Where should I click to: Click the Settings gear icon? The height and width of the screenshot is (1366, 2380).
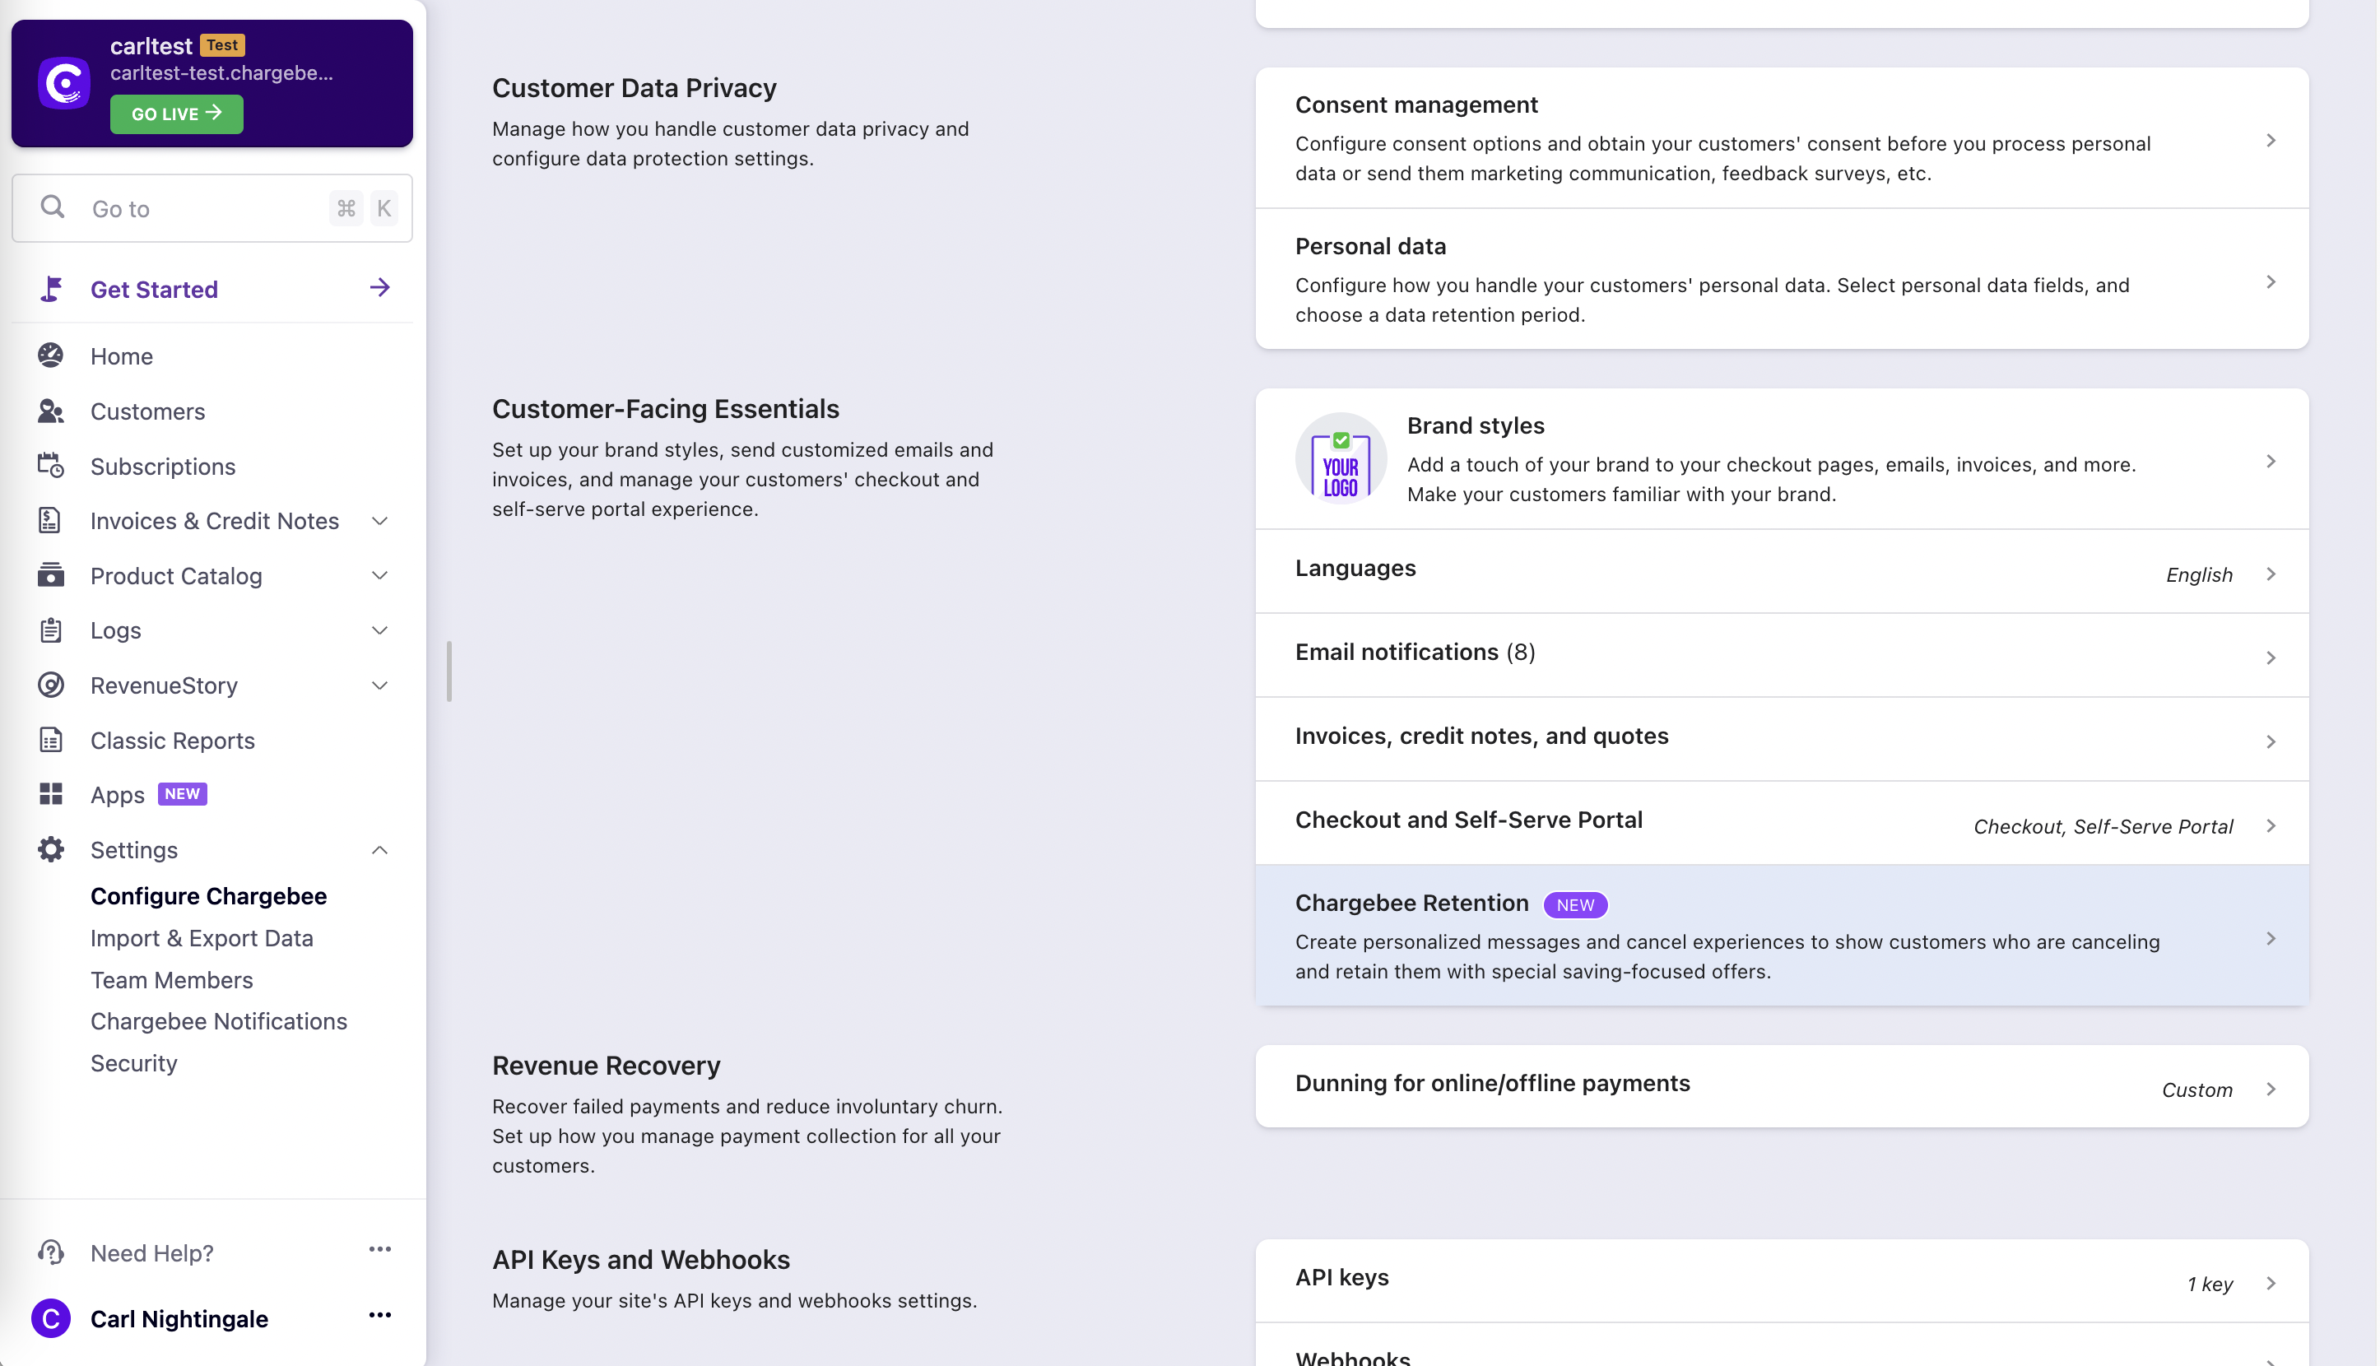pos(51,850)
